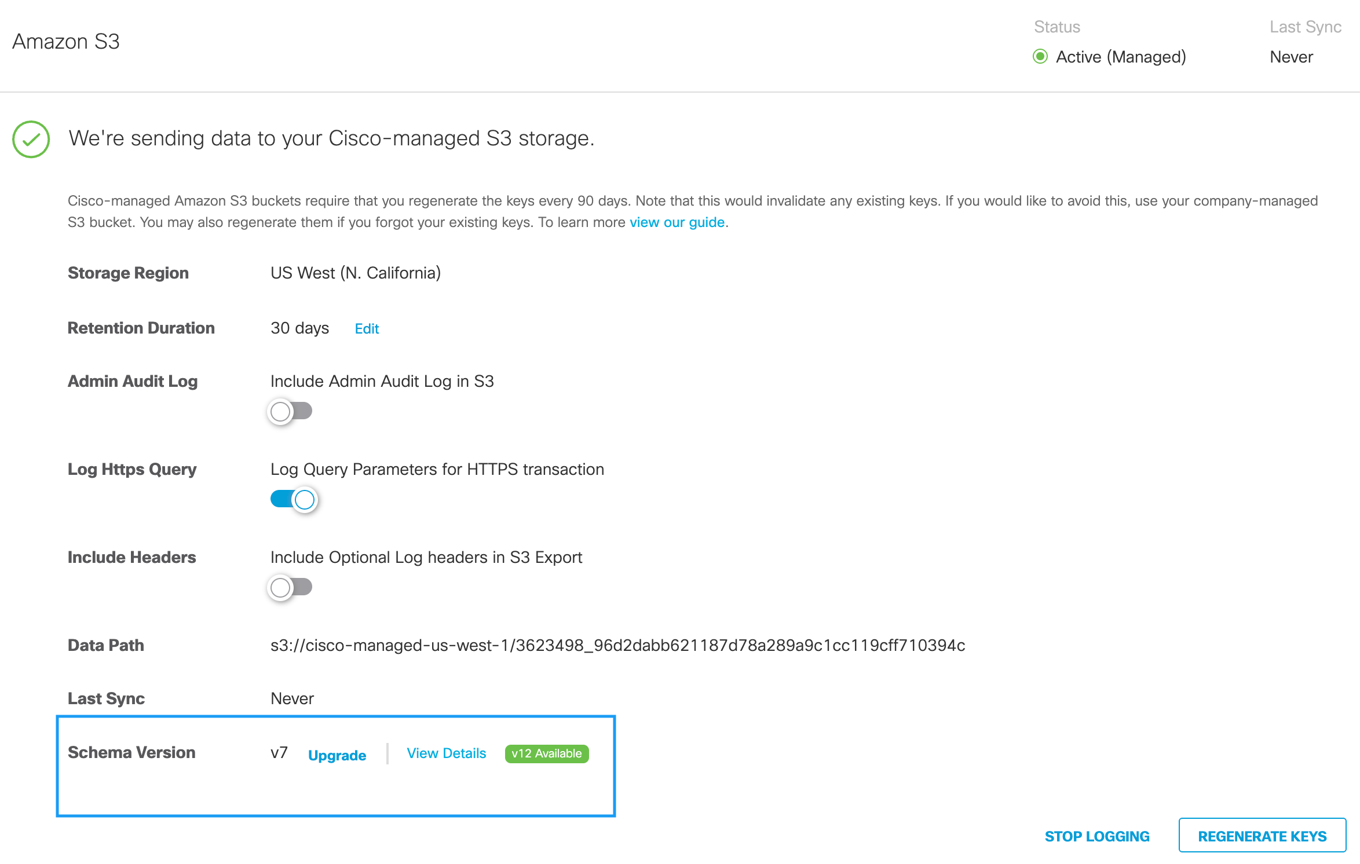The height and width of the screenshot is (864, 1360).
Task: Click the green success checkmark icon
Action: click(x=31, y=139)
